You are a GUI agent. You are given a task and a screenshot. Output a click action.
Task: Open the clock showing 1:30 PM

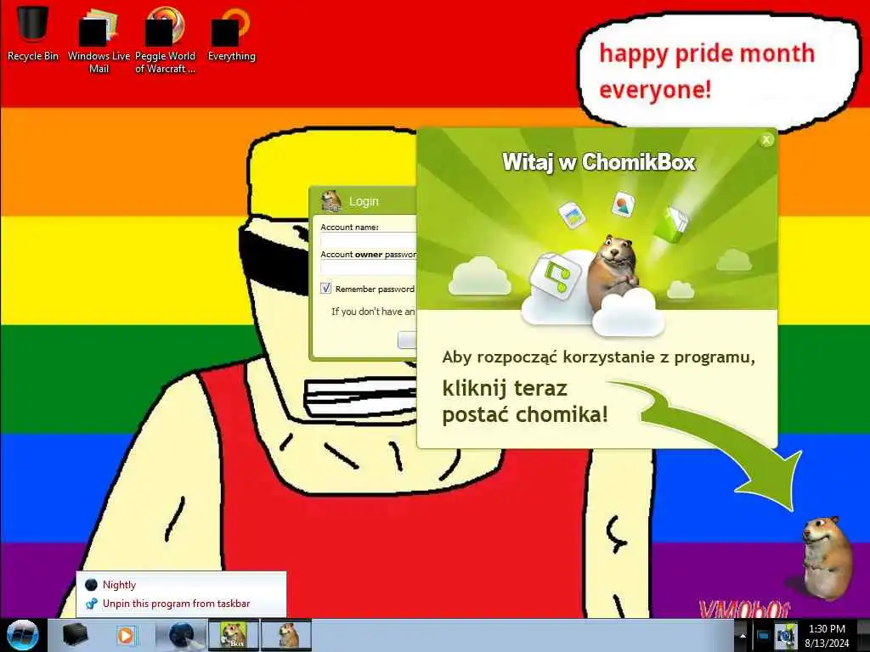click(x=827, y=636)
